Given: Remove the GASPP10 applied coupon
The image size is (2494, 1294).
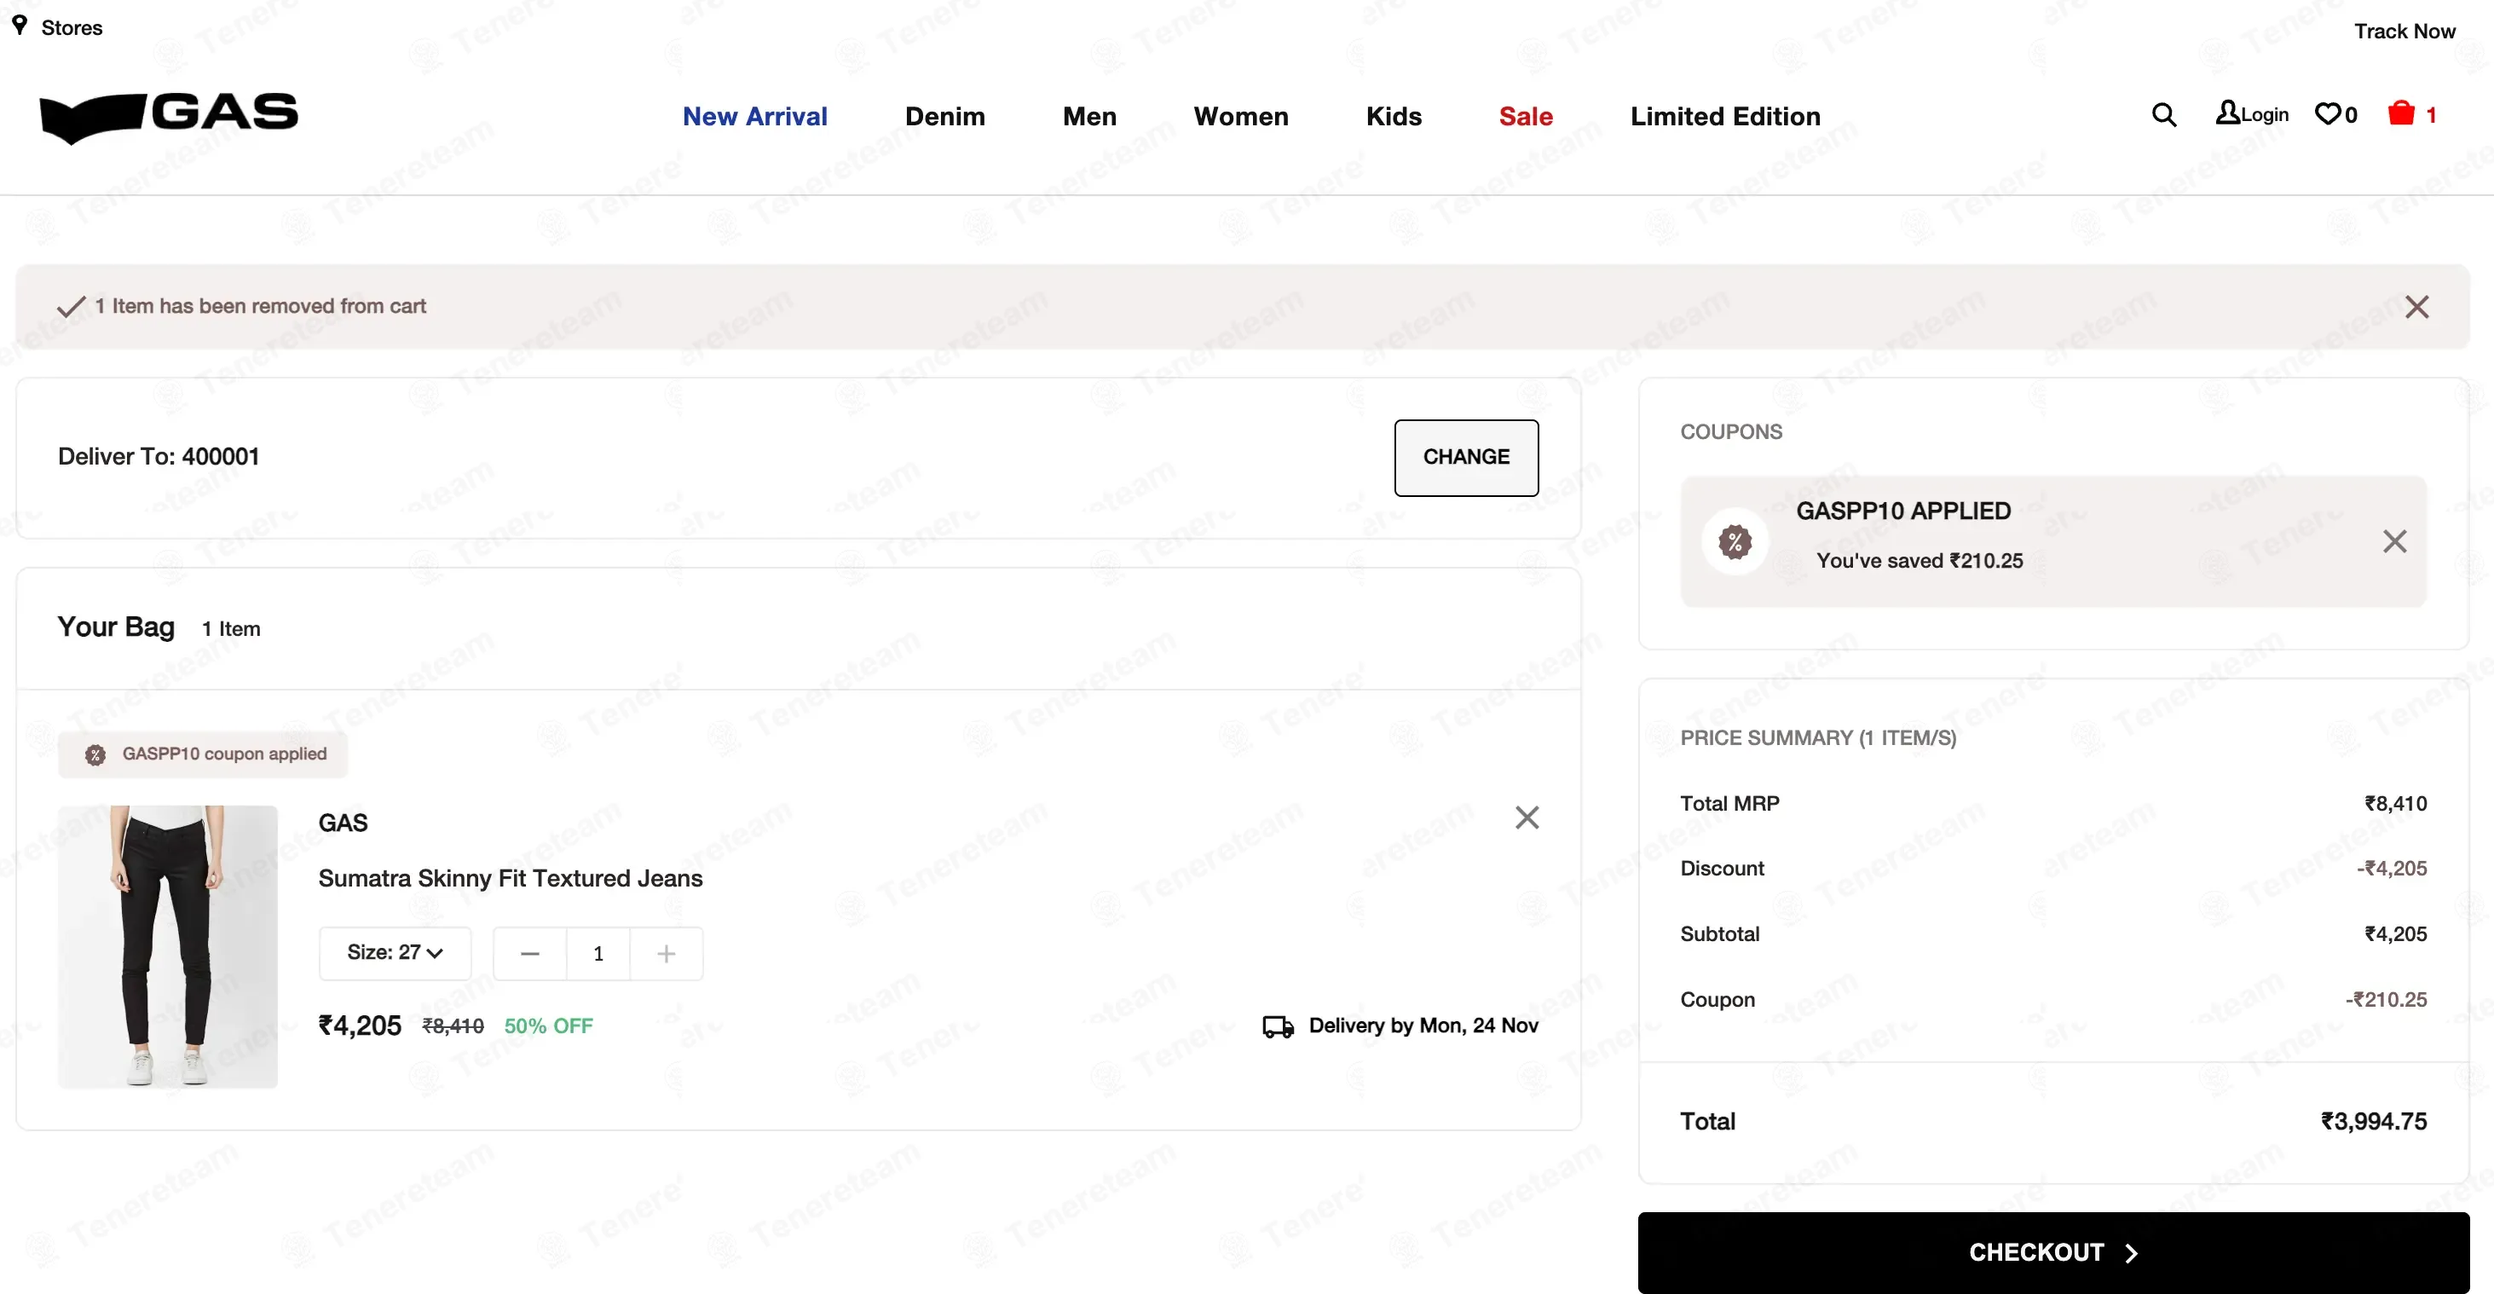Looking at the screenshot, I should click(2394, 541).
